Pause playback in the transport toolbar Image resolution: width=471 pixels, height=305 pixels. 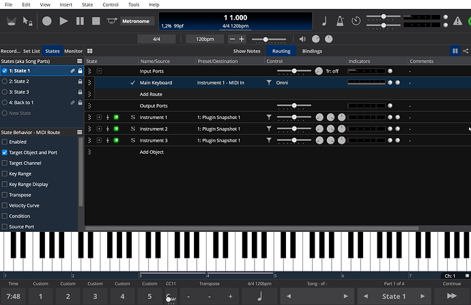80,21
